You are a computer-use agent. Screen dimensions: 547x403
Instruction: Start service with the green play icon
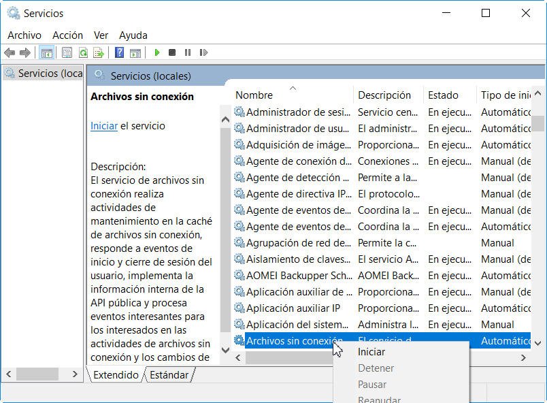coord(157,52)
